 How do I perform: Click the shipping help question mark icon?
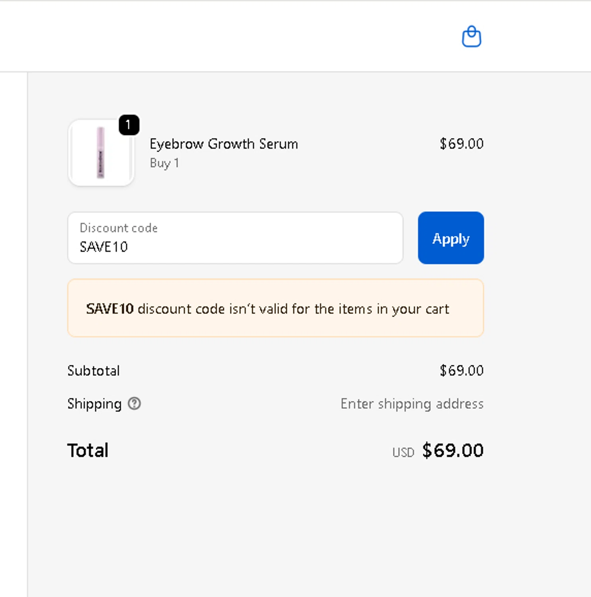pos(134,404)
